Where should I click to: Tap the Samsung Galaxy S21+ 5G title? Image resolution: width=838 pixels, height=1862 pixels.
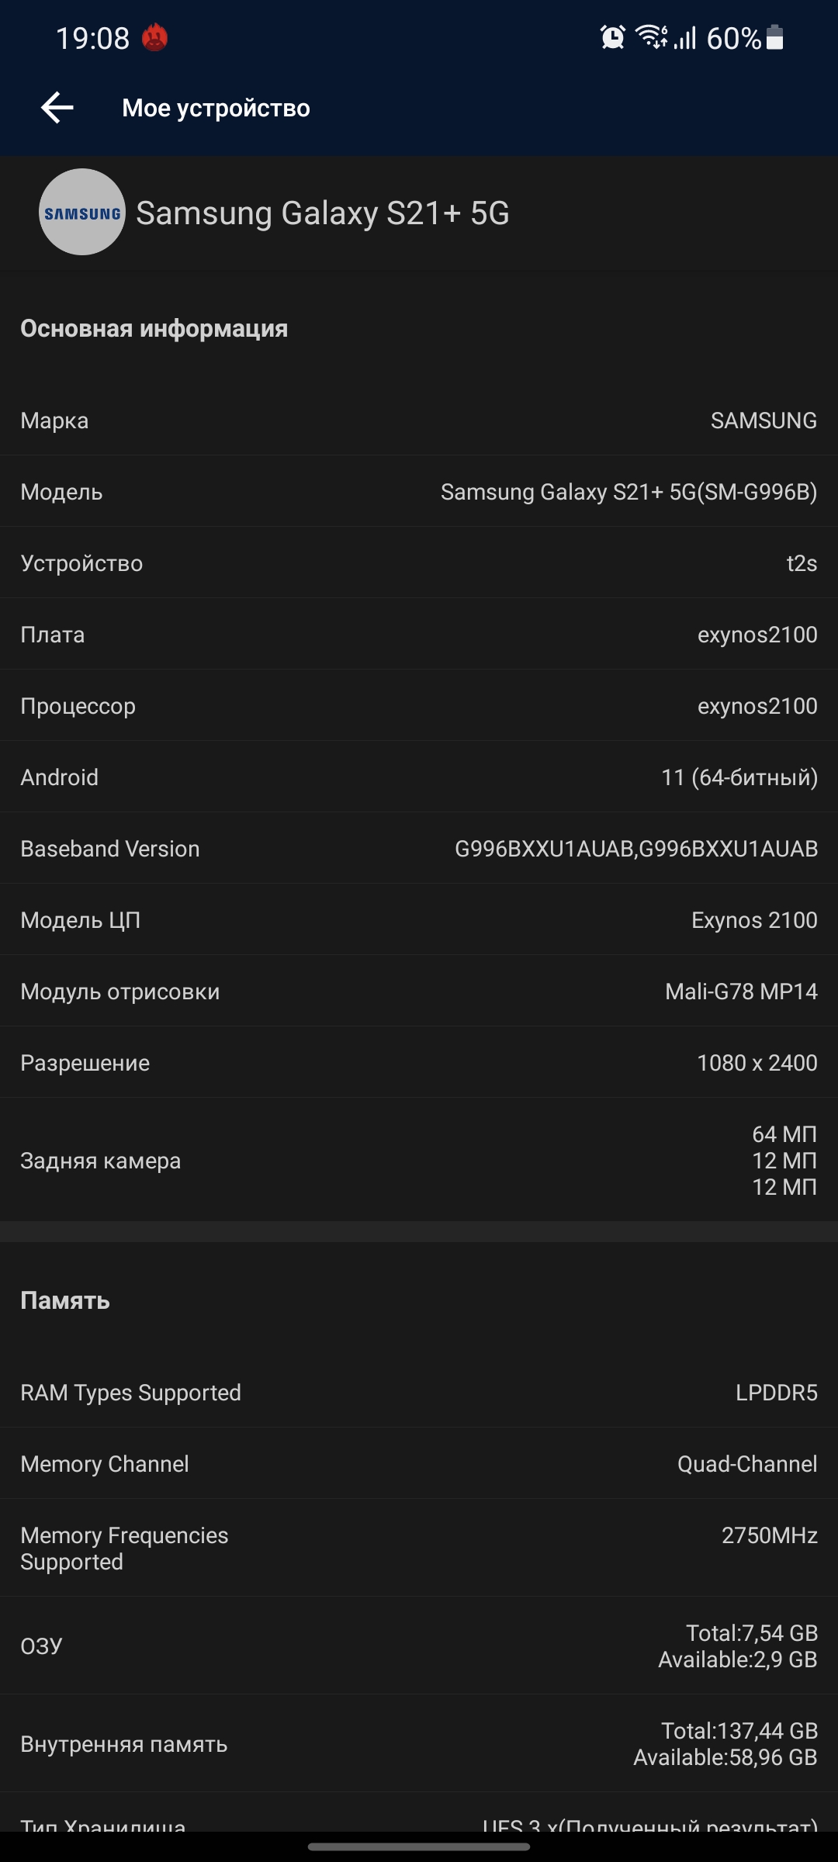click(323, 213)
